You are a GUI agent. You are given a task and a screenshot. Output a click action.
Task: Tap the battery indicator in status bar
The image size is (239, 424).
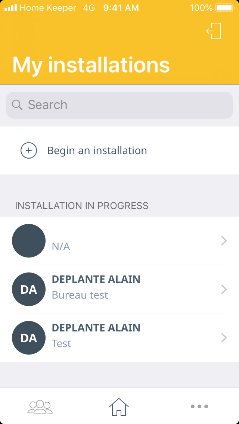click(x=224, y=7)
